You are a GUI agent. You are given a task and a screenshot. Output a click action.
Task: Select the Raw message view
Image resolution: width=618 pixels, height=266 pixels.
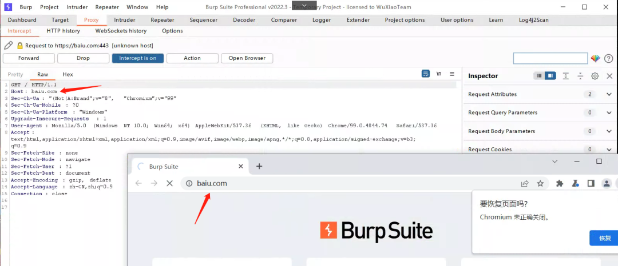(x=42, y=74)
